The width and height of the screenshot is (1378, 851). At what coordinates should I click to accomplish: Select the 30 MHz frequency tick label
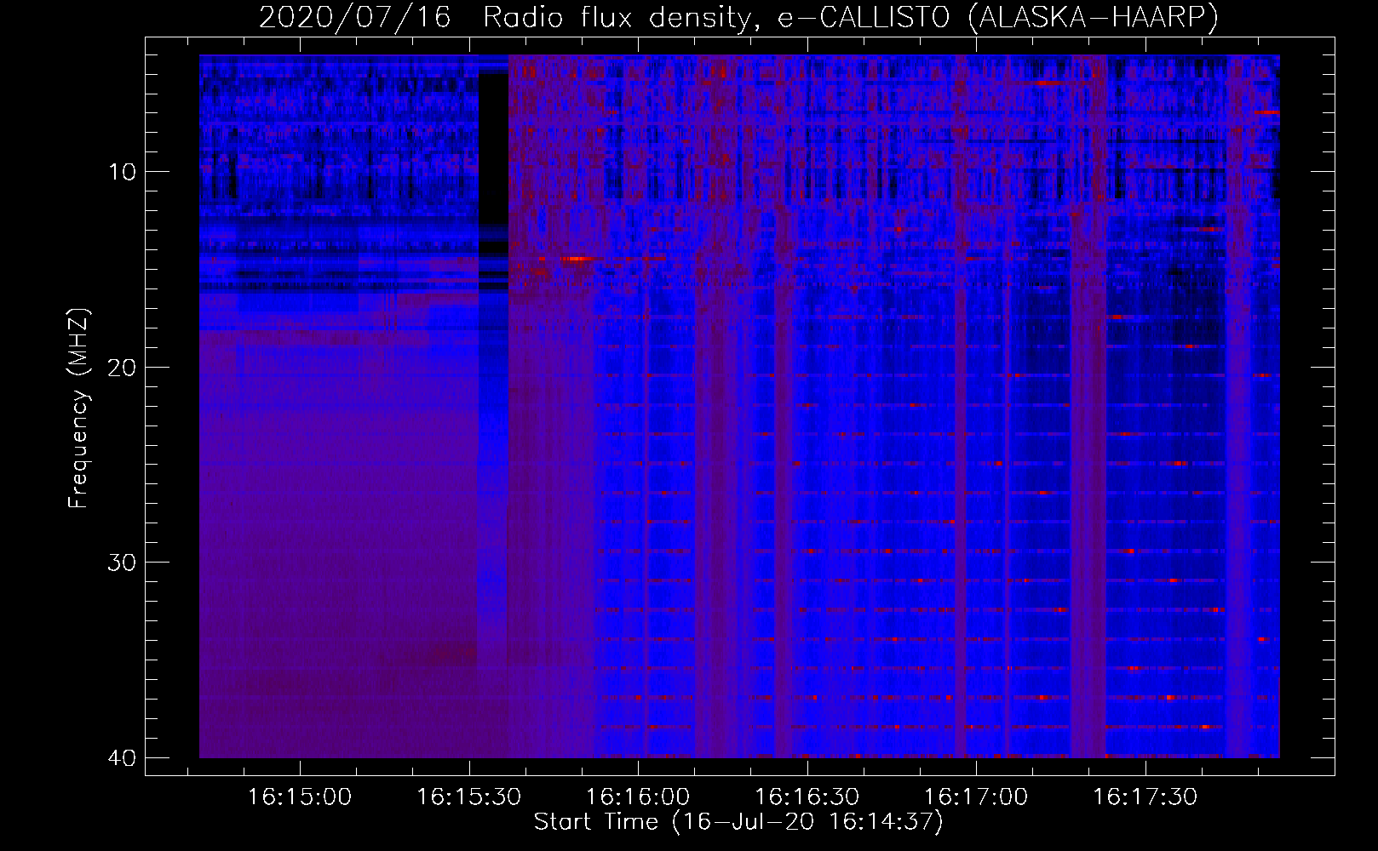[x=123, y=563]
